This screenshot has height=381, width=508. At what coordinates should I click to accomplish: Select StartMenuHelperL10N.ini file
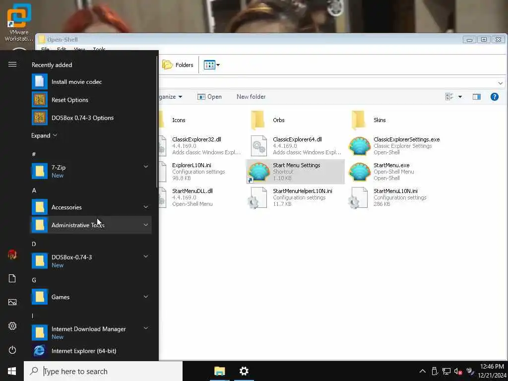point(295,197)
